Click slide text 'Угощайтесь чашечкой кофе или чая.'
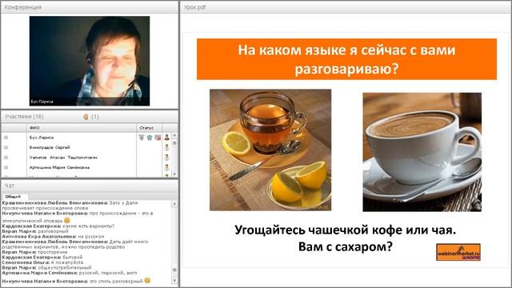This screenshot has height=288, width=512. tap(345, 230)
